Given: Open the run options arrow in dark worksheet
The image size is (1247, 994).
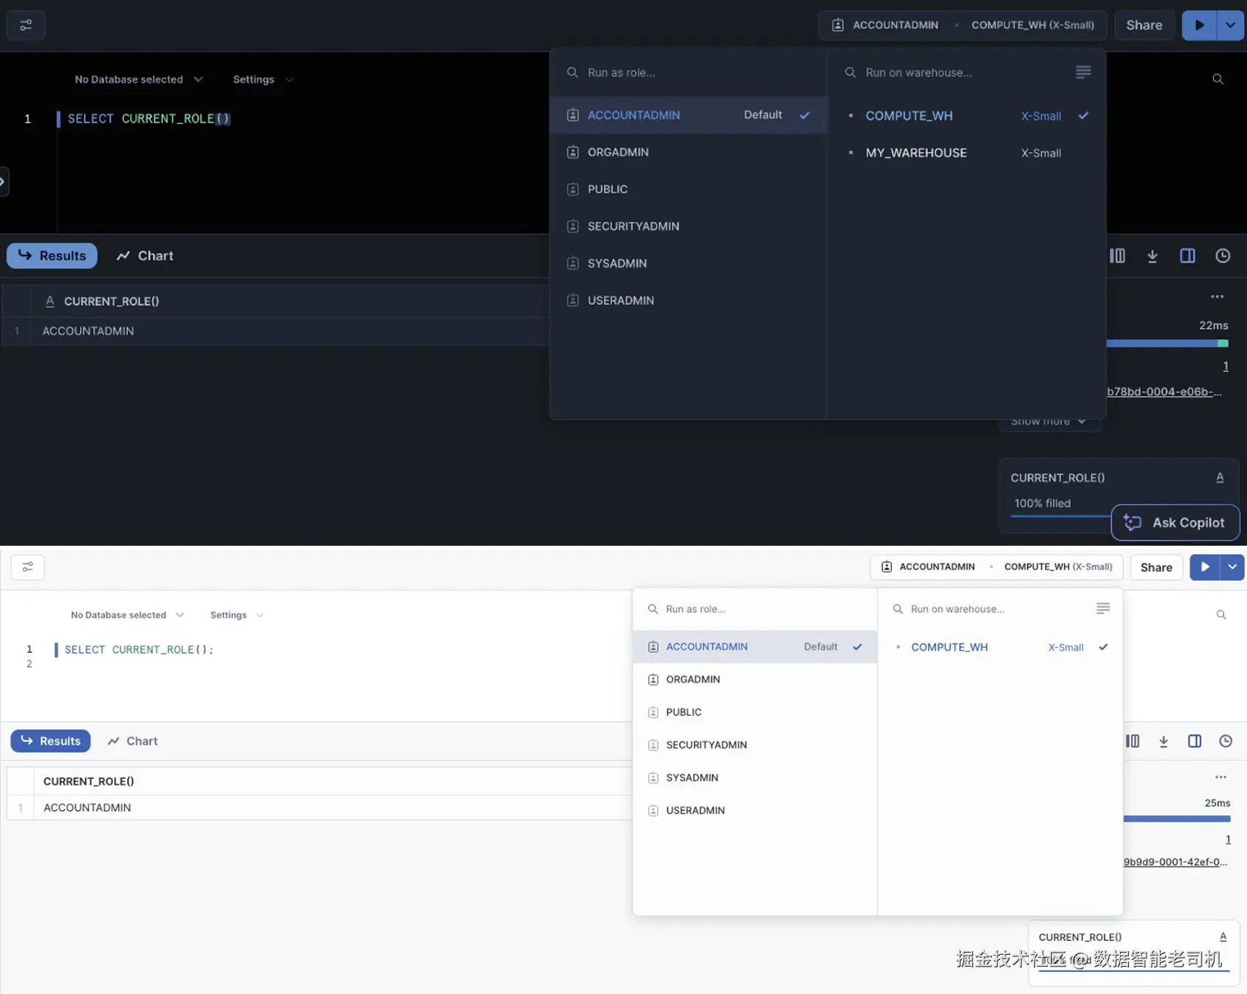Looking at the screenshot, I should click(1231, 25).
